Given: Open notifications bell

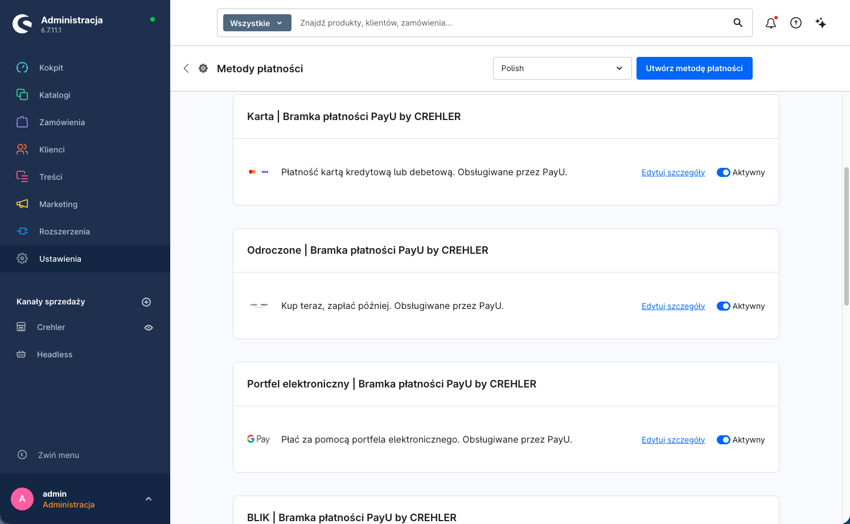Looking at the screenshot, I should [771, 23].
